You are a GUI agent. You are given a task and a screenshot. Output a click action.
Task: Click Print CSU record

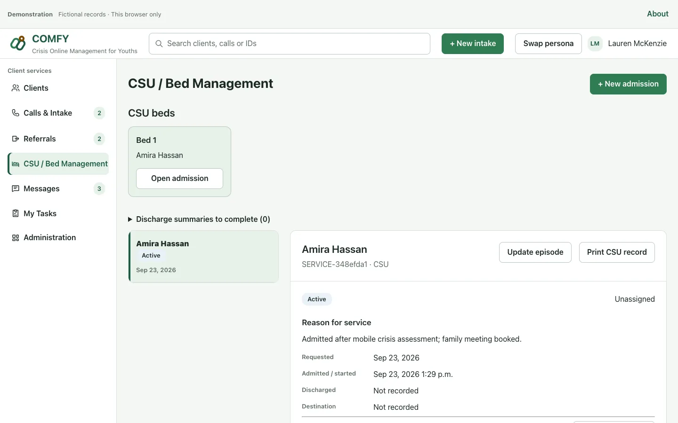pos(617,252)
